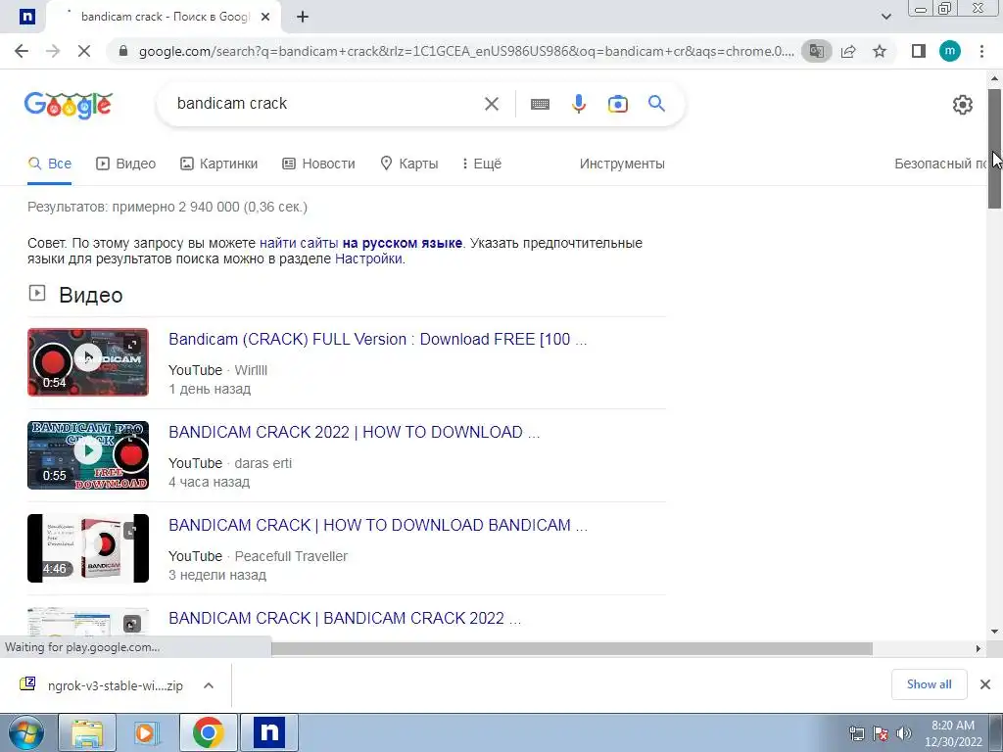The width and height of the screenshot is (1003, 752).
Task: Click the daras erti channel name
Action: pyautogui.click(x=263, y=463)
